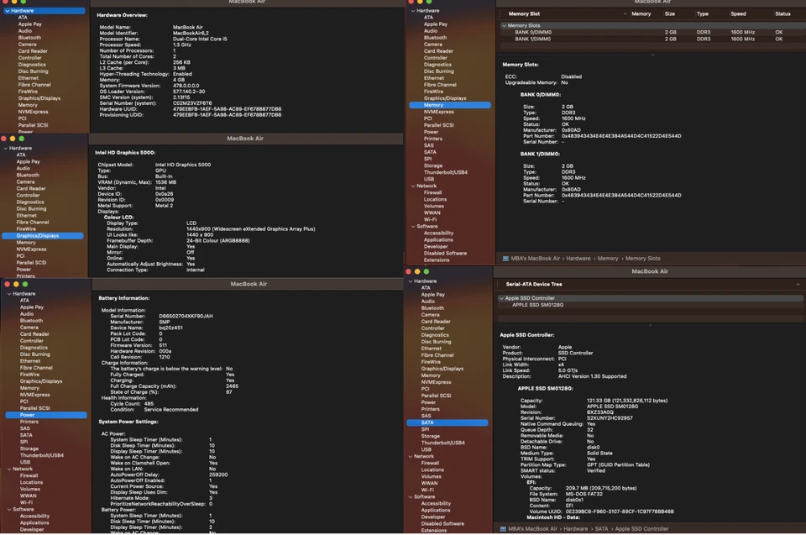Click Apple SSD Controller in SATA window path bar
This screenshot has width=806, height=535.
[641, 529]
